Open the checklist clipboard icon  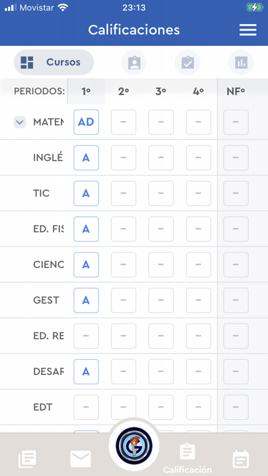187,62
